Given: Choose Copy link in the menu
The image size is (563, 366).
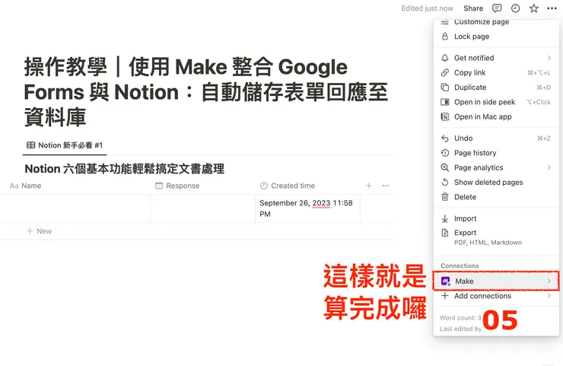Looking at the screenshot, I should (496, 72).
